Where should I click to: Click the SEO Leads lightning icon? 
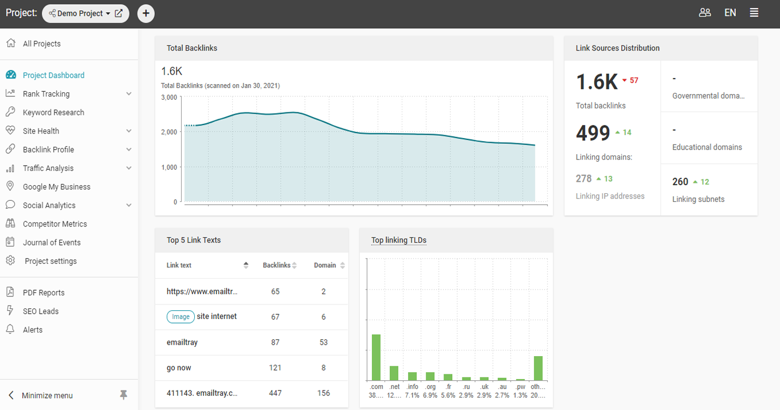10,310
